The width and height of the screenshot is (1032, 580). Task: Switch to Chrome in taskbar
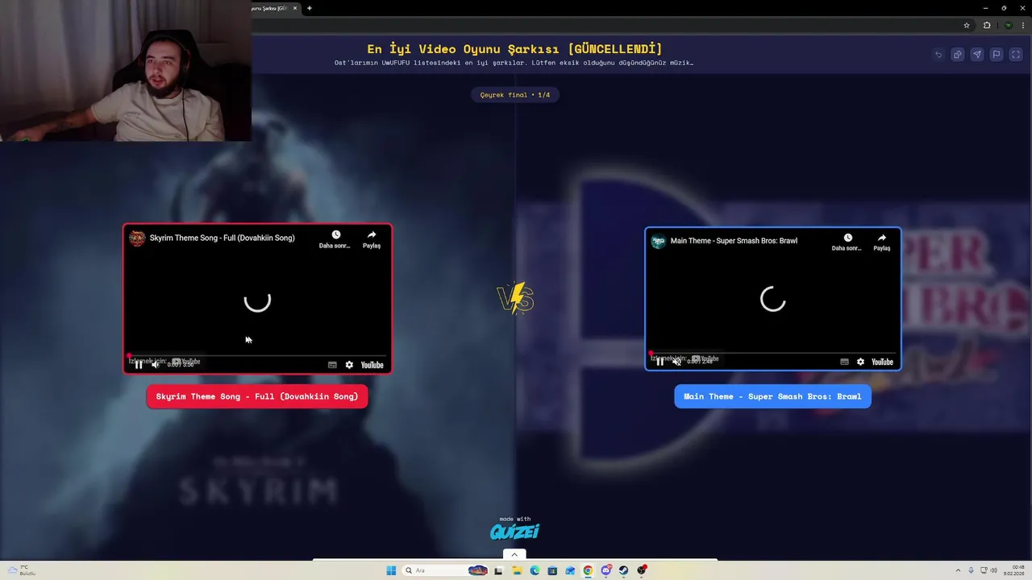coord(588,570)
